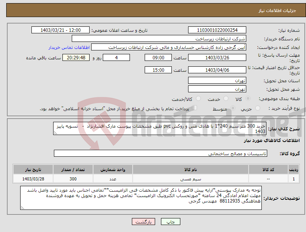Click the remaining days field showing 4
Image resolution: width=306 pixels, height=232 pixels.
(x=116, y=57)
